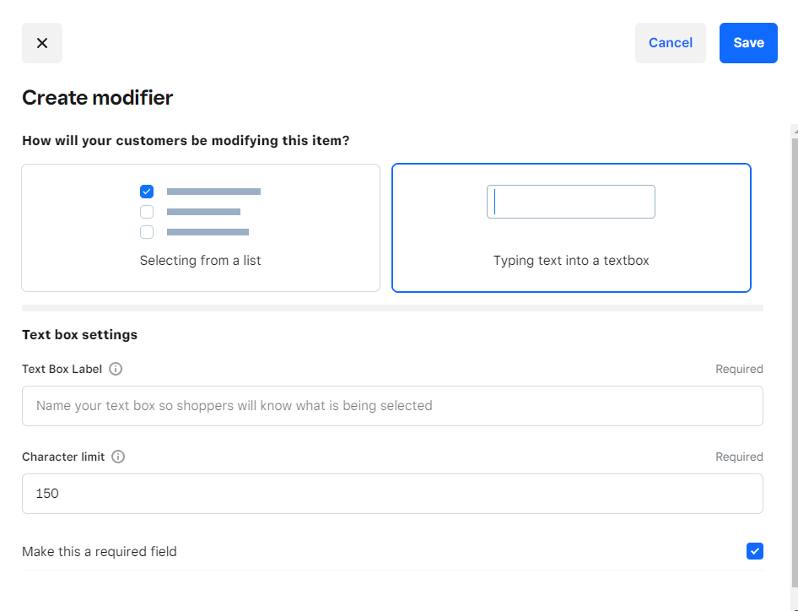Save the new modifier
Image resolution: width=798 pixels, height=611 pixels.
747,43
